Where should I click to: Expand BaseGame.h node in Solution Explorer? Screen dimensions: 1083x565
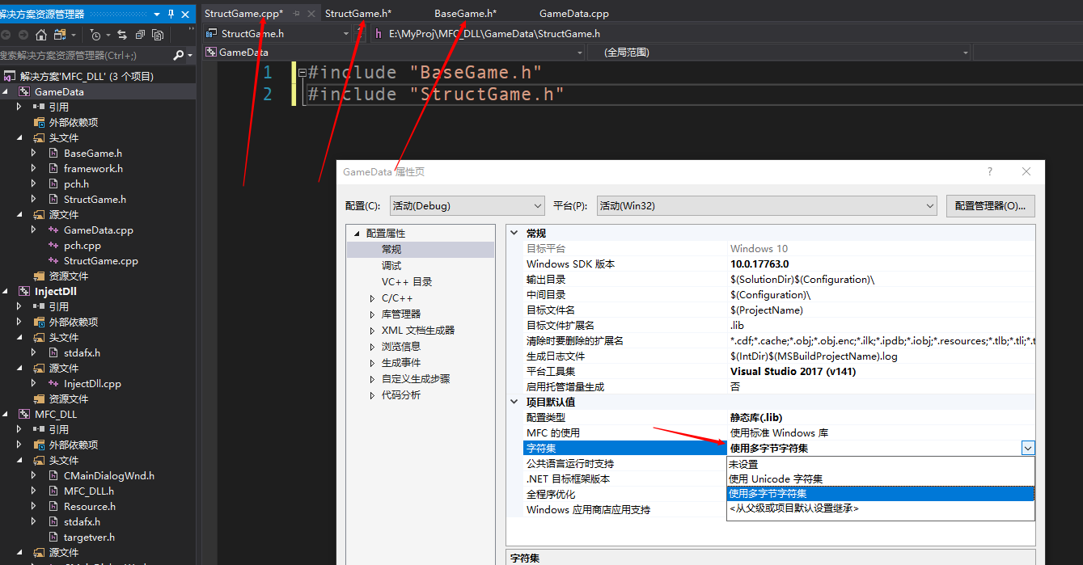[34, 153]
